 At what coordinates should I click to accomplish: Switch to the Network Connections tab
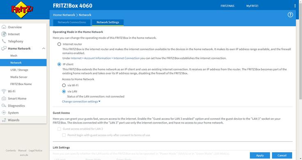[x=72, y=22]
